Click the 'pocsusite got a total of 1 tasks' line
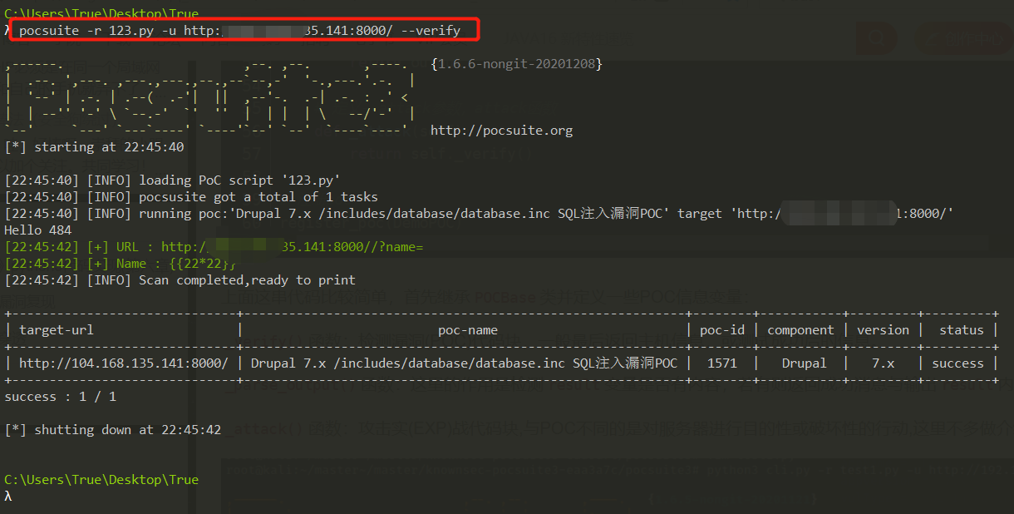The width and height of the screenshot is (1014, 514). pos(191,197)
